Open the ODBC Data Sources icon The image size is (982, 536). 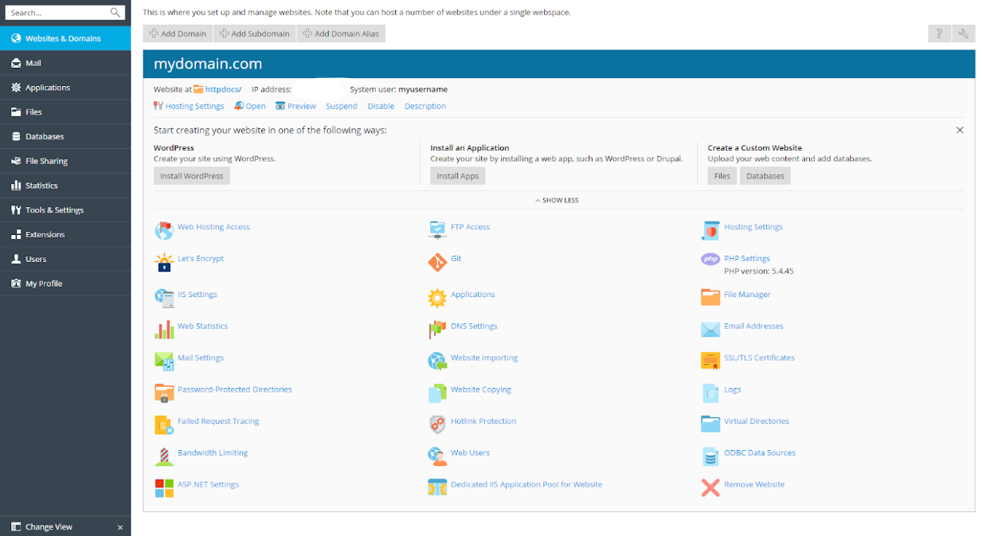point(710,456)
